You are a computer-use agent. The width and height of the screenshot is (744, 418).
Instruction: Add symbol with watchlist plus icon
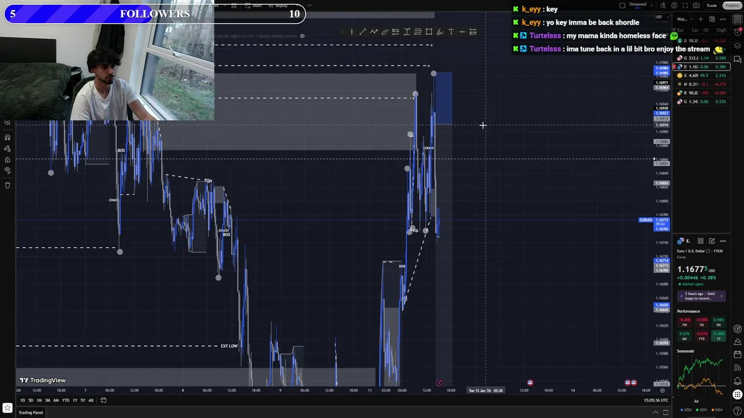click(x=701, y=19)
